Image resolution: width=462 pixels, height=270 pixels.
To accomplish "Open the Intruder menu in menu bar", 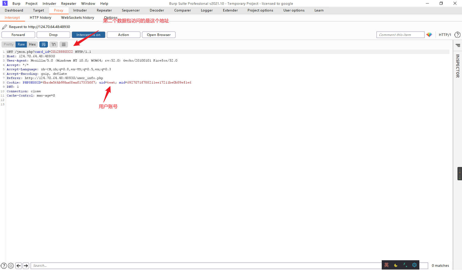I will tap(49, 3).
